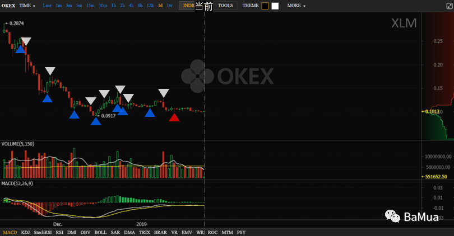Switch to the DMA indicator tab
This screenshot has height=236, width=454.
click(129, 232)
